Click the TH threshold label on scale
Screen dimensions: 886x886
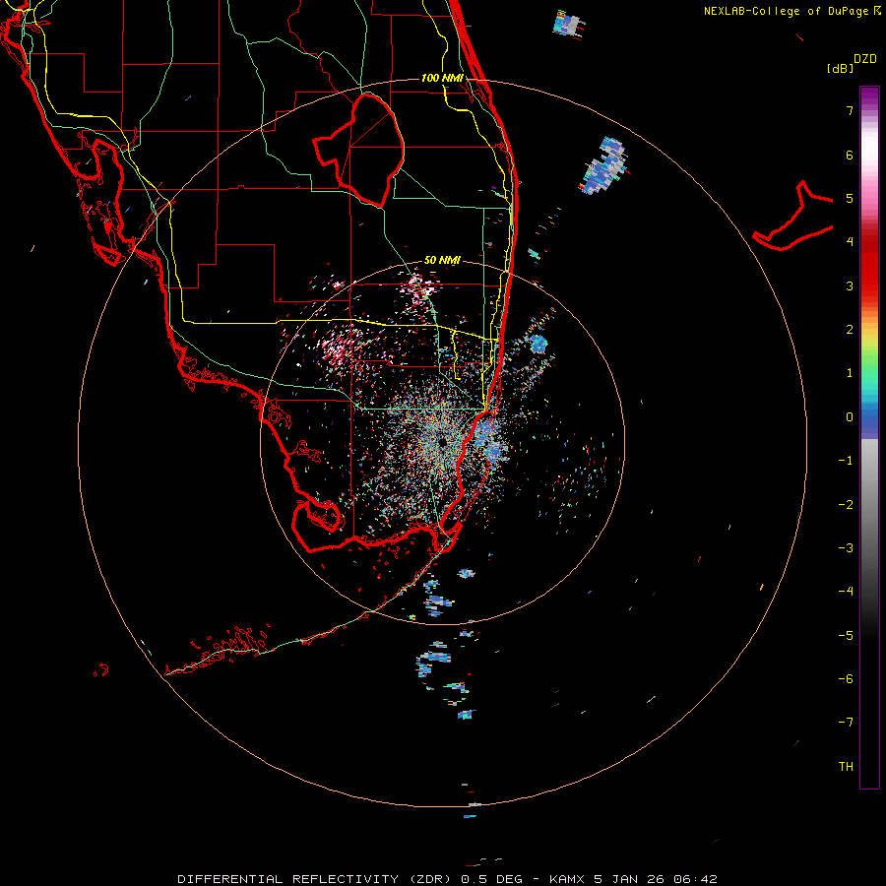pyautogui.click(x=846, y=767)
